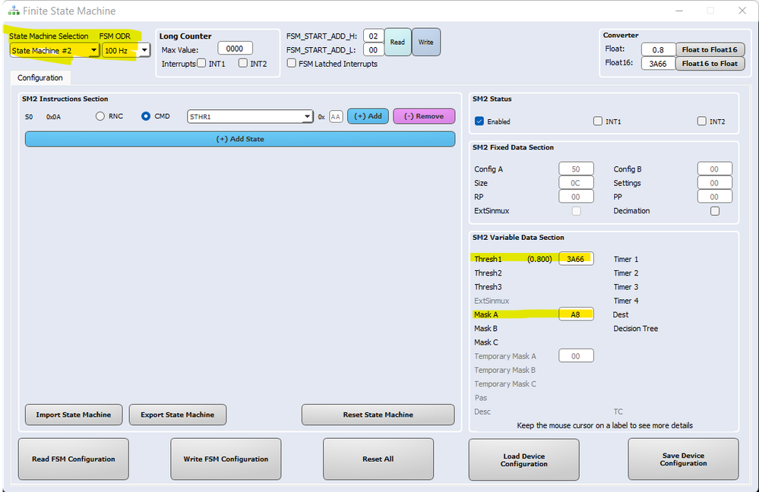This screenshot has width=759, height=492.
Task: Click the FSM_START_ADD_L input field
Action: [x=373, y=50]
